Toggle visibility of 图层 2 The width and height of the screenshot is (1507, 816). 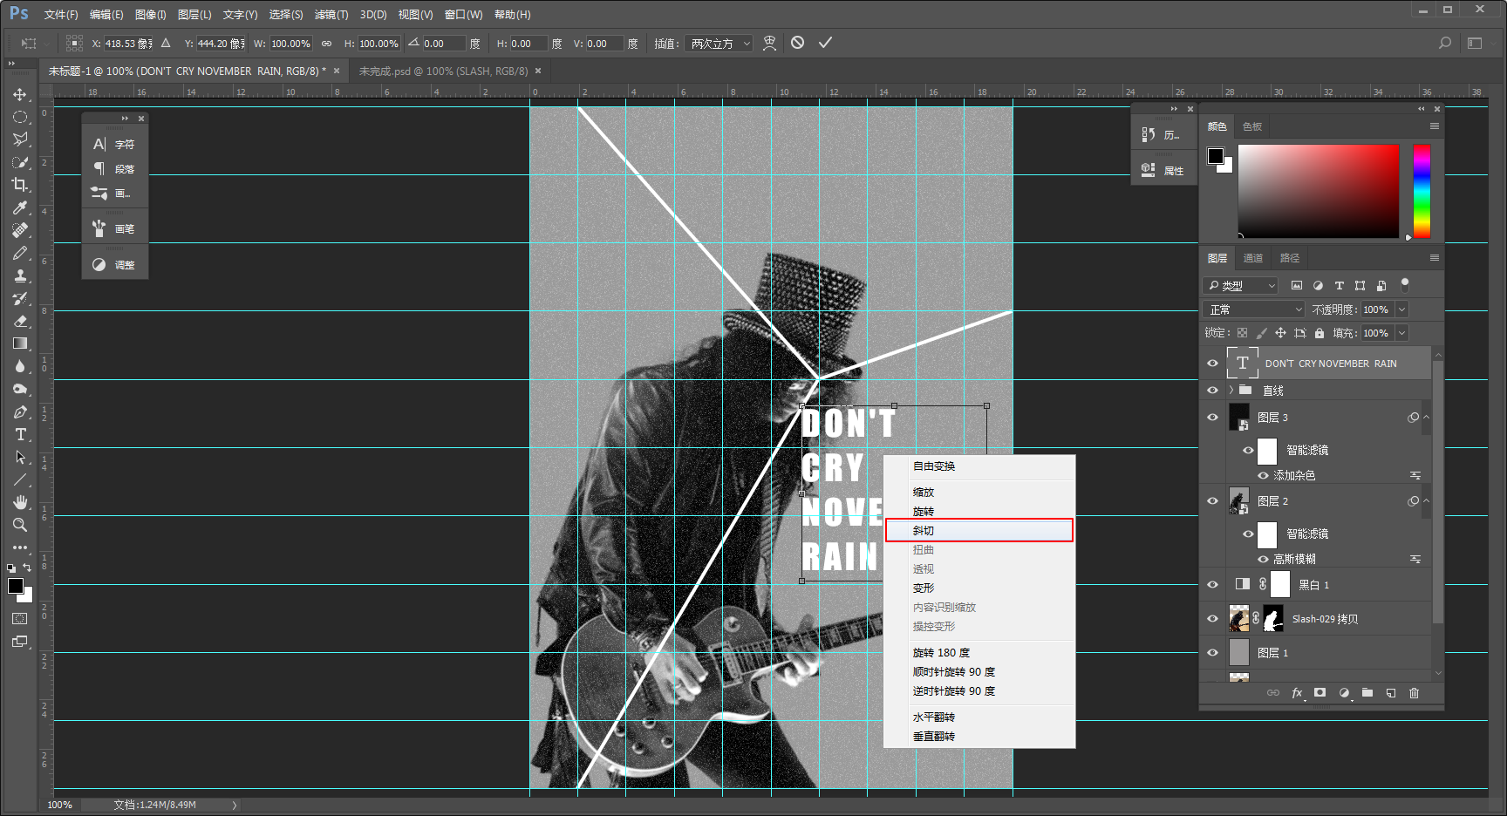1212,501
